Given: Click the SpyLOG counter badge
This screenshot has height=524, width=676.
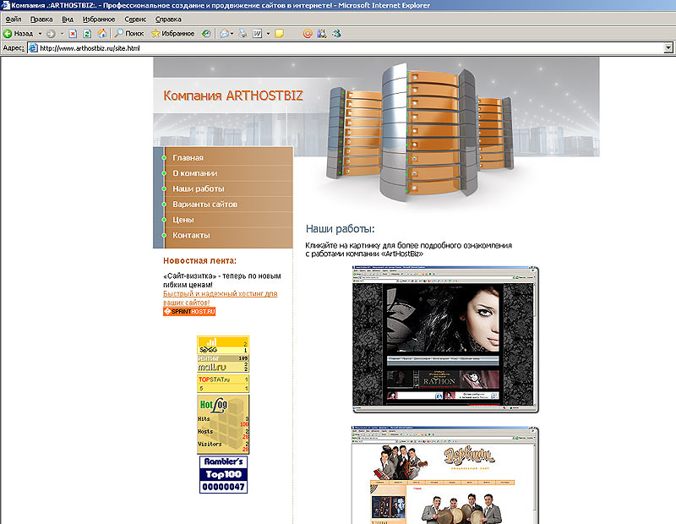Looking at the screenshot, I should pos(223,345).
